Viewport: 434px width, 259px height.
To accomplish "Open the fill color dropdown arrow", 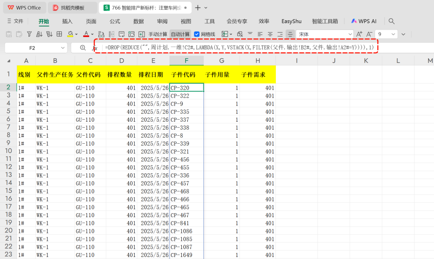I will click(x=76, y=35).
